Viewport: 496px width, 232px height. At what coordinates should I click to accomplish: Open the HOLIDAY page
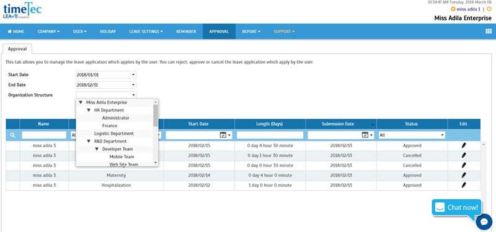point(108,32)
